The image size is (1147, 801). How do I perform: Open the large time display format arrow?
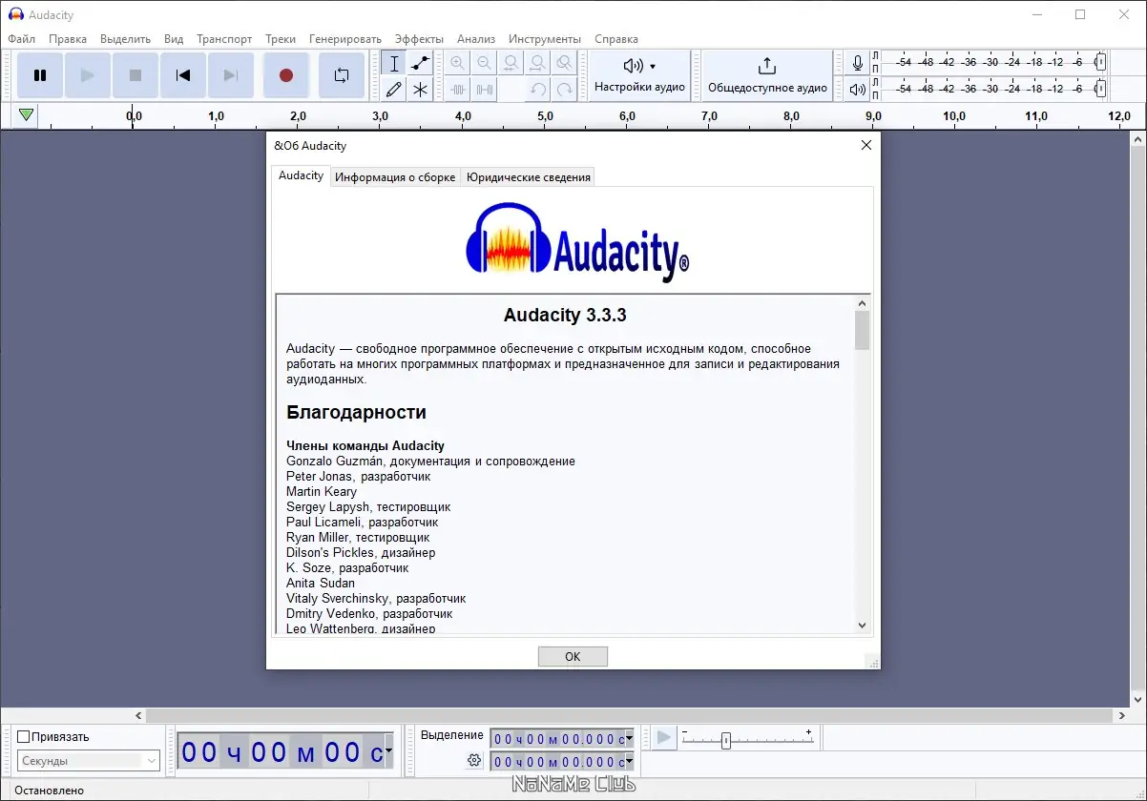click(388, 752)
